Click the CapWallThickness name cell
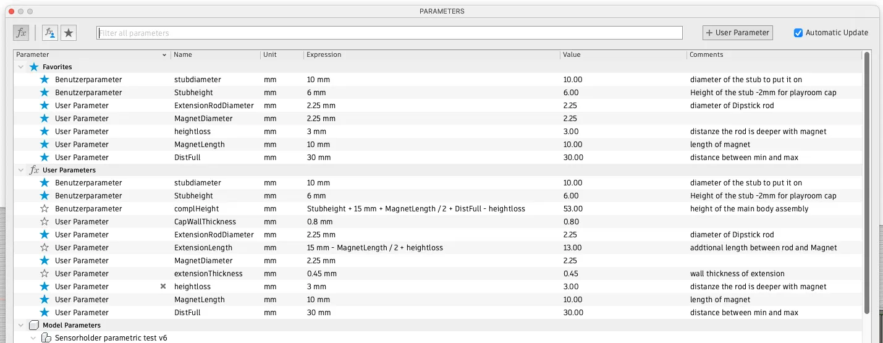 click(205, 222)
